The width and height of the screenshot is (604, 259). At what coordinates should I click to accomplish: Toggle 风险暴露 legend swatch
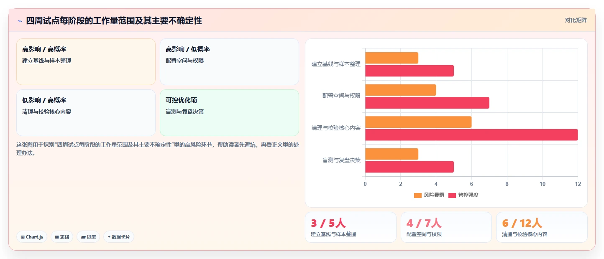click(418, 195)
